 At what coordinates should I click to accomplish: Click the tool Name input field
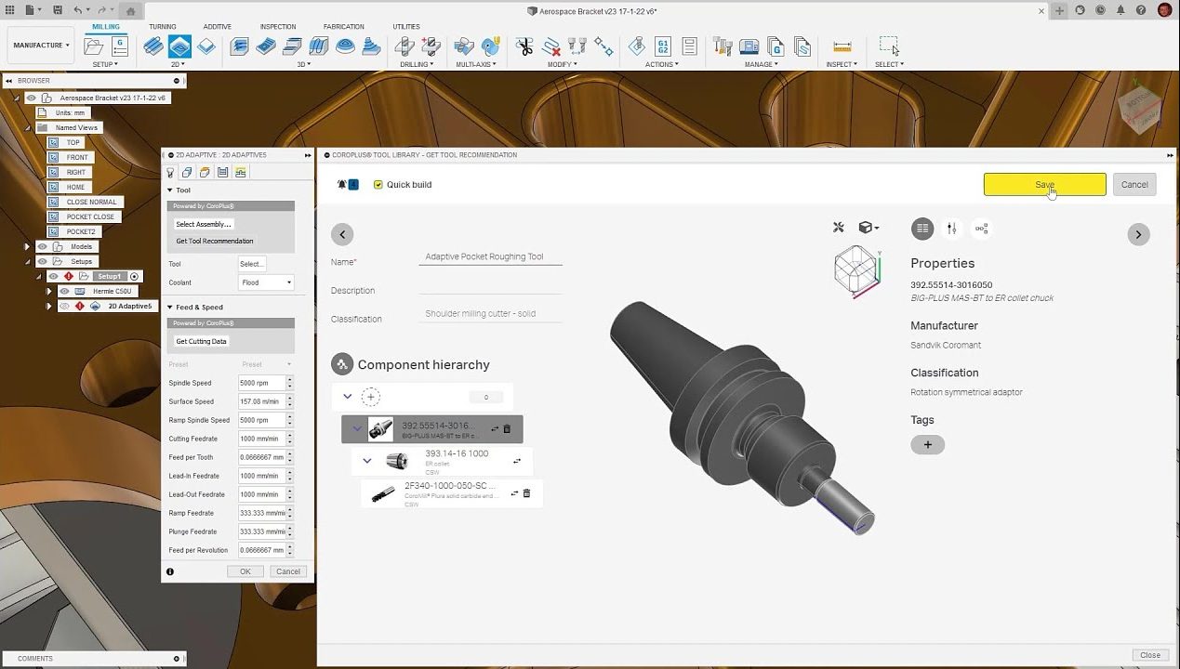tap(490, 256)
